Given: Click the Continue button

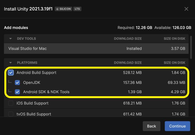Looking at the screenshot, I should coord(177,126).
